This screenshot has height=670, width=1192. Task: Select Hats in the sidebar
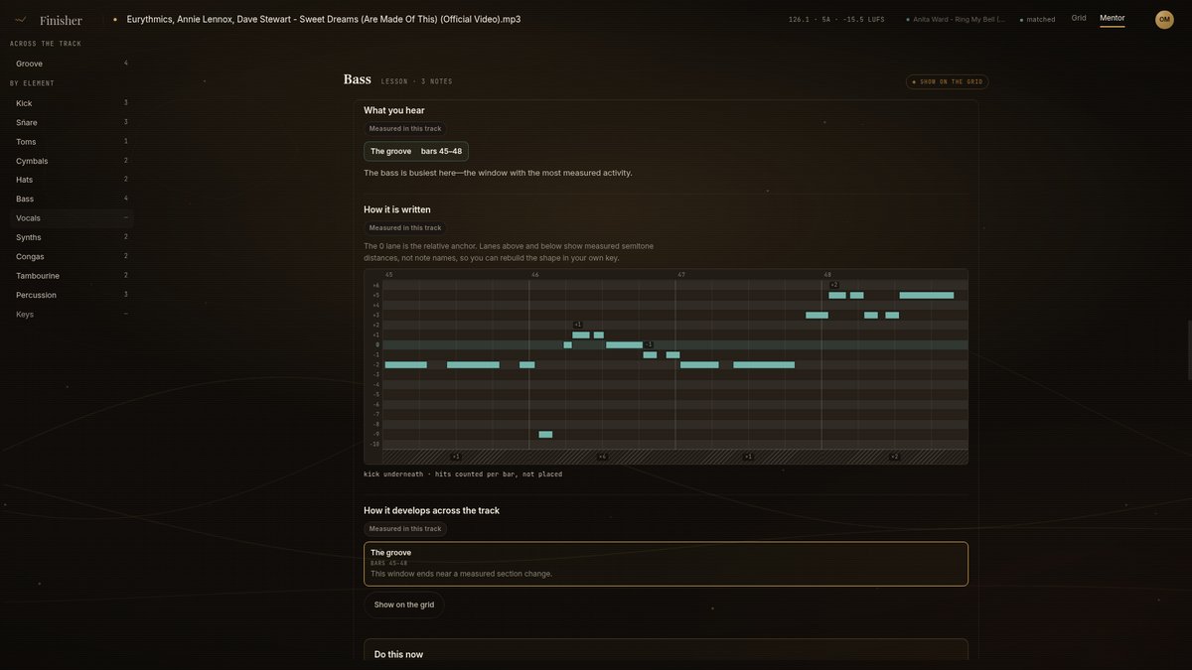point(72,180)
